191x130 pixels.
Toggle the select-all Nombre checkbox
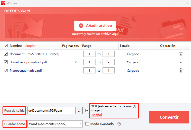click(x=6, y=46)
